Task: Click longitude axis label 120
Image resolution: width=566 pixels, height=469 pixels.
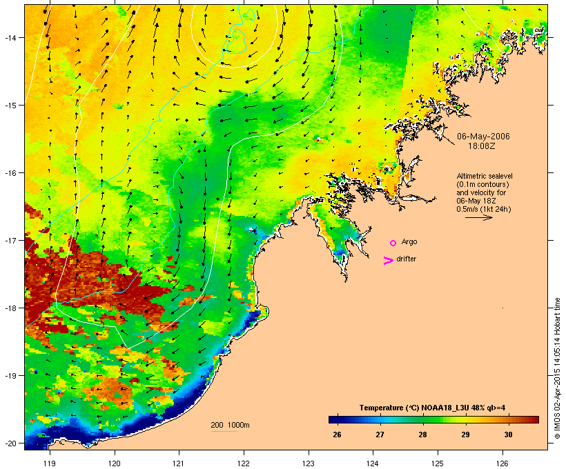Action: point(115,463)
